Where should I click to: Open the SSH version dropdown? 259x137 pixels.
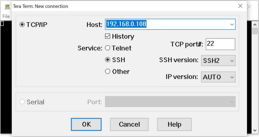click(x=218, y=61)
